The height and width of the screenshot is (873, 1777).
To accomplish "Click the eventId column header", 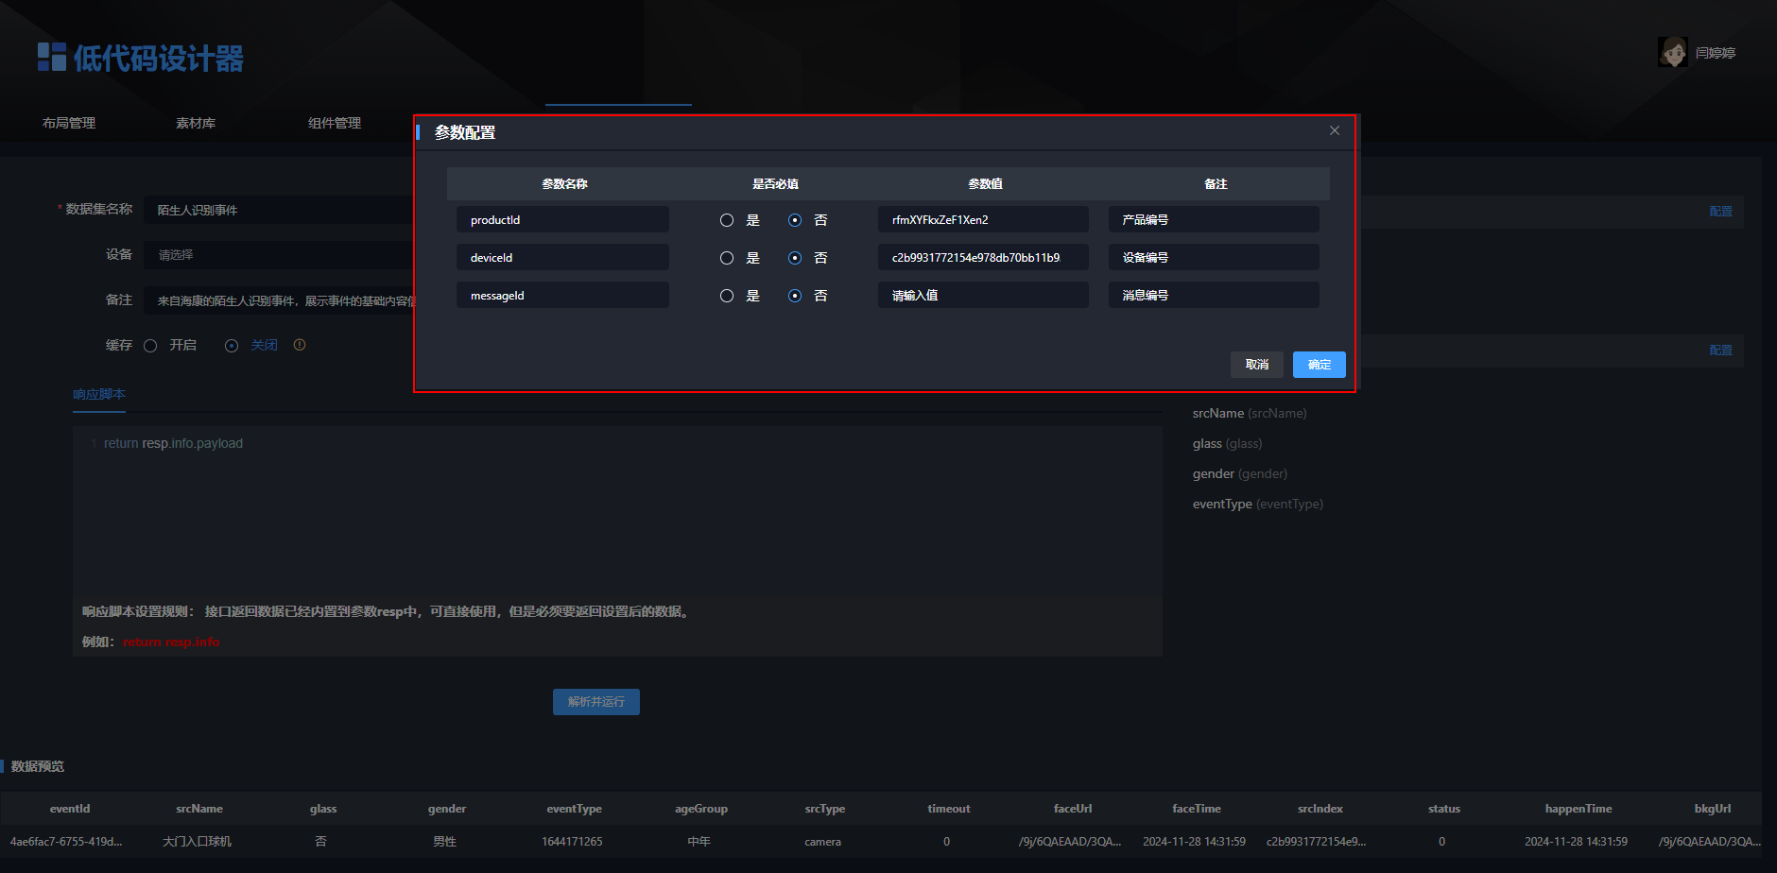I will [x=70, y=809].
